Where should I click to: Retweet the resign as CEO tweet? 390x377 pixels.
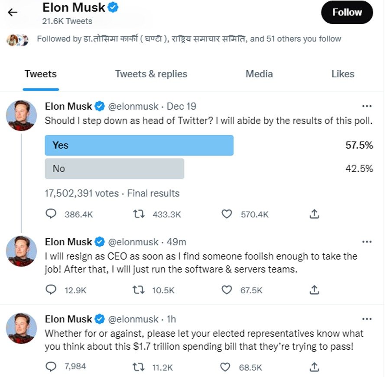[x=138, y=290]
